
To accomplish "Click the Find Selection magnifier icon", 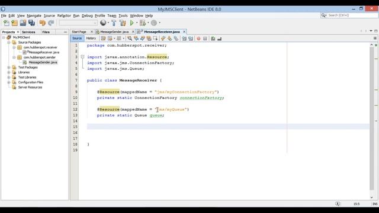I will click(x=130, y=38).
